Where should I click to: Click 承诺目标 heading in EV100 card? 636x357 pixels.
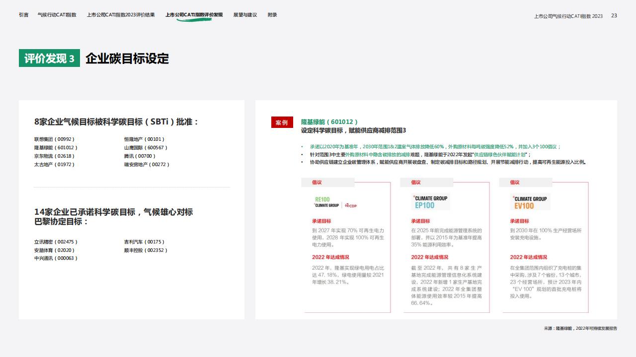tap(519, 221)
